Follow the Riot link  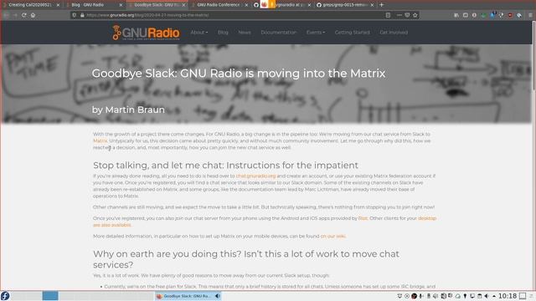click(363, 218)
